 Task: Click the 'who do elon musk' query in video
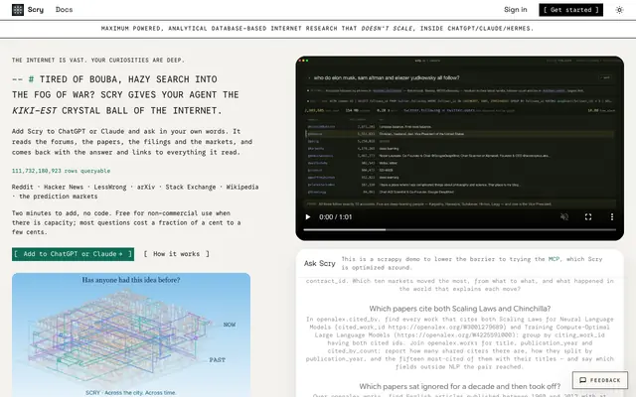coord(387,77)
